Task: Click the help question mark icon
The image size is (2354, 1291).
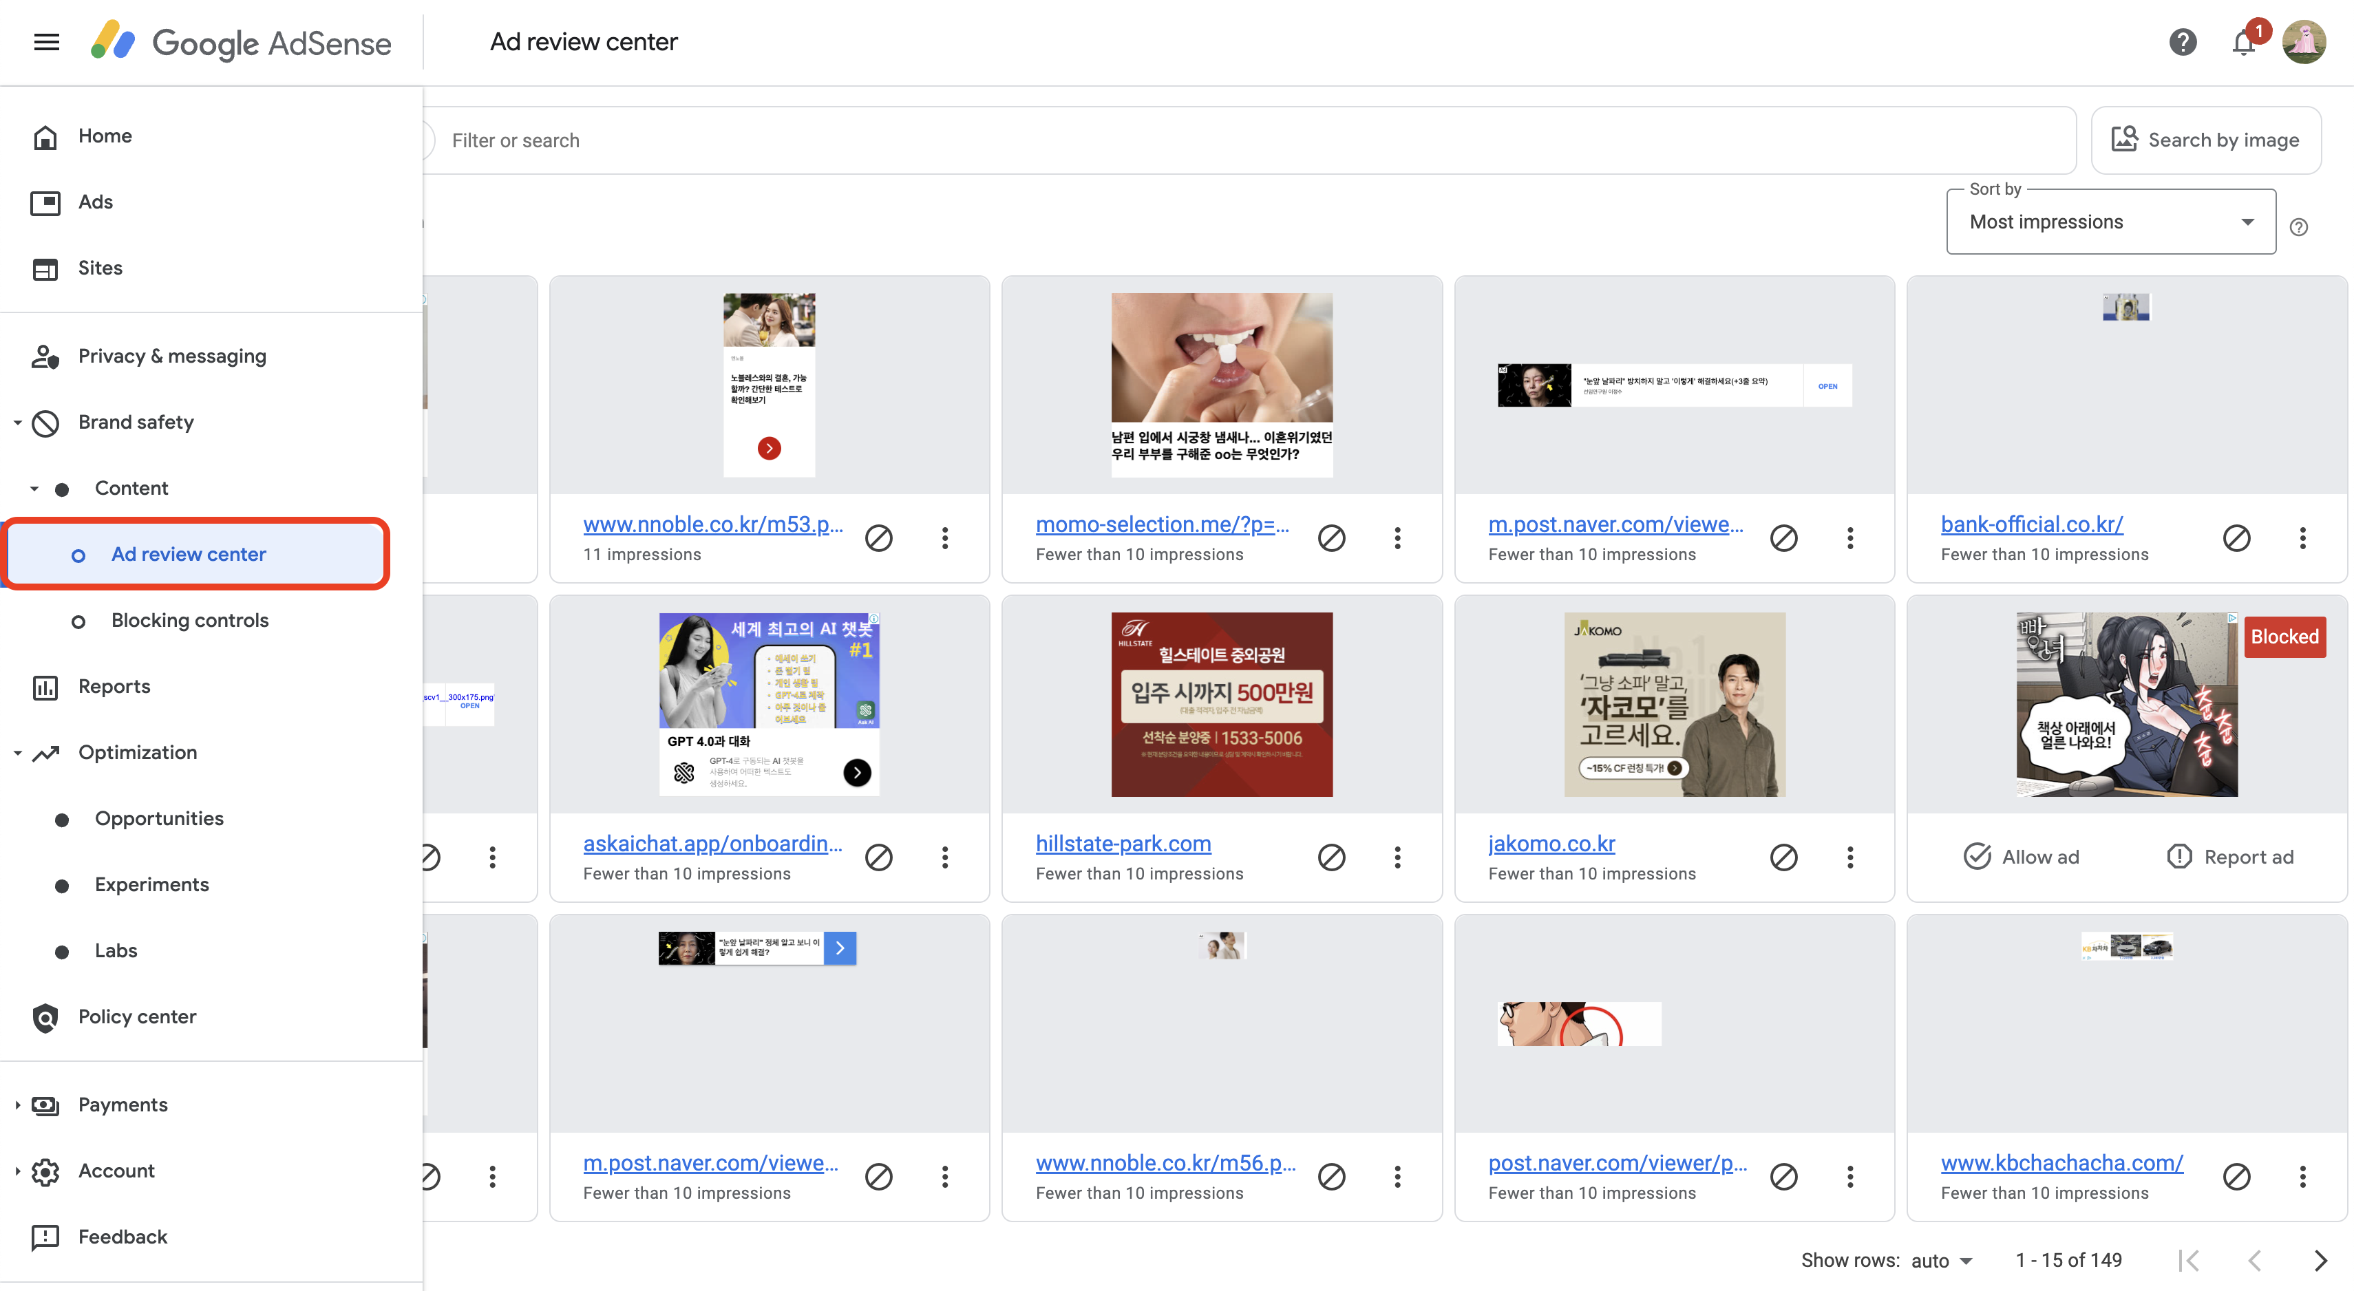Action: [2182, 42]
